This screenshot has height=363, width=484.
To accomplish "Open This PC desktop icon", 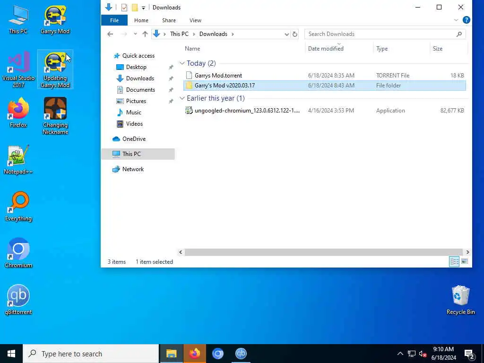I will tap(18, 20).
